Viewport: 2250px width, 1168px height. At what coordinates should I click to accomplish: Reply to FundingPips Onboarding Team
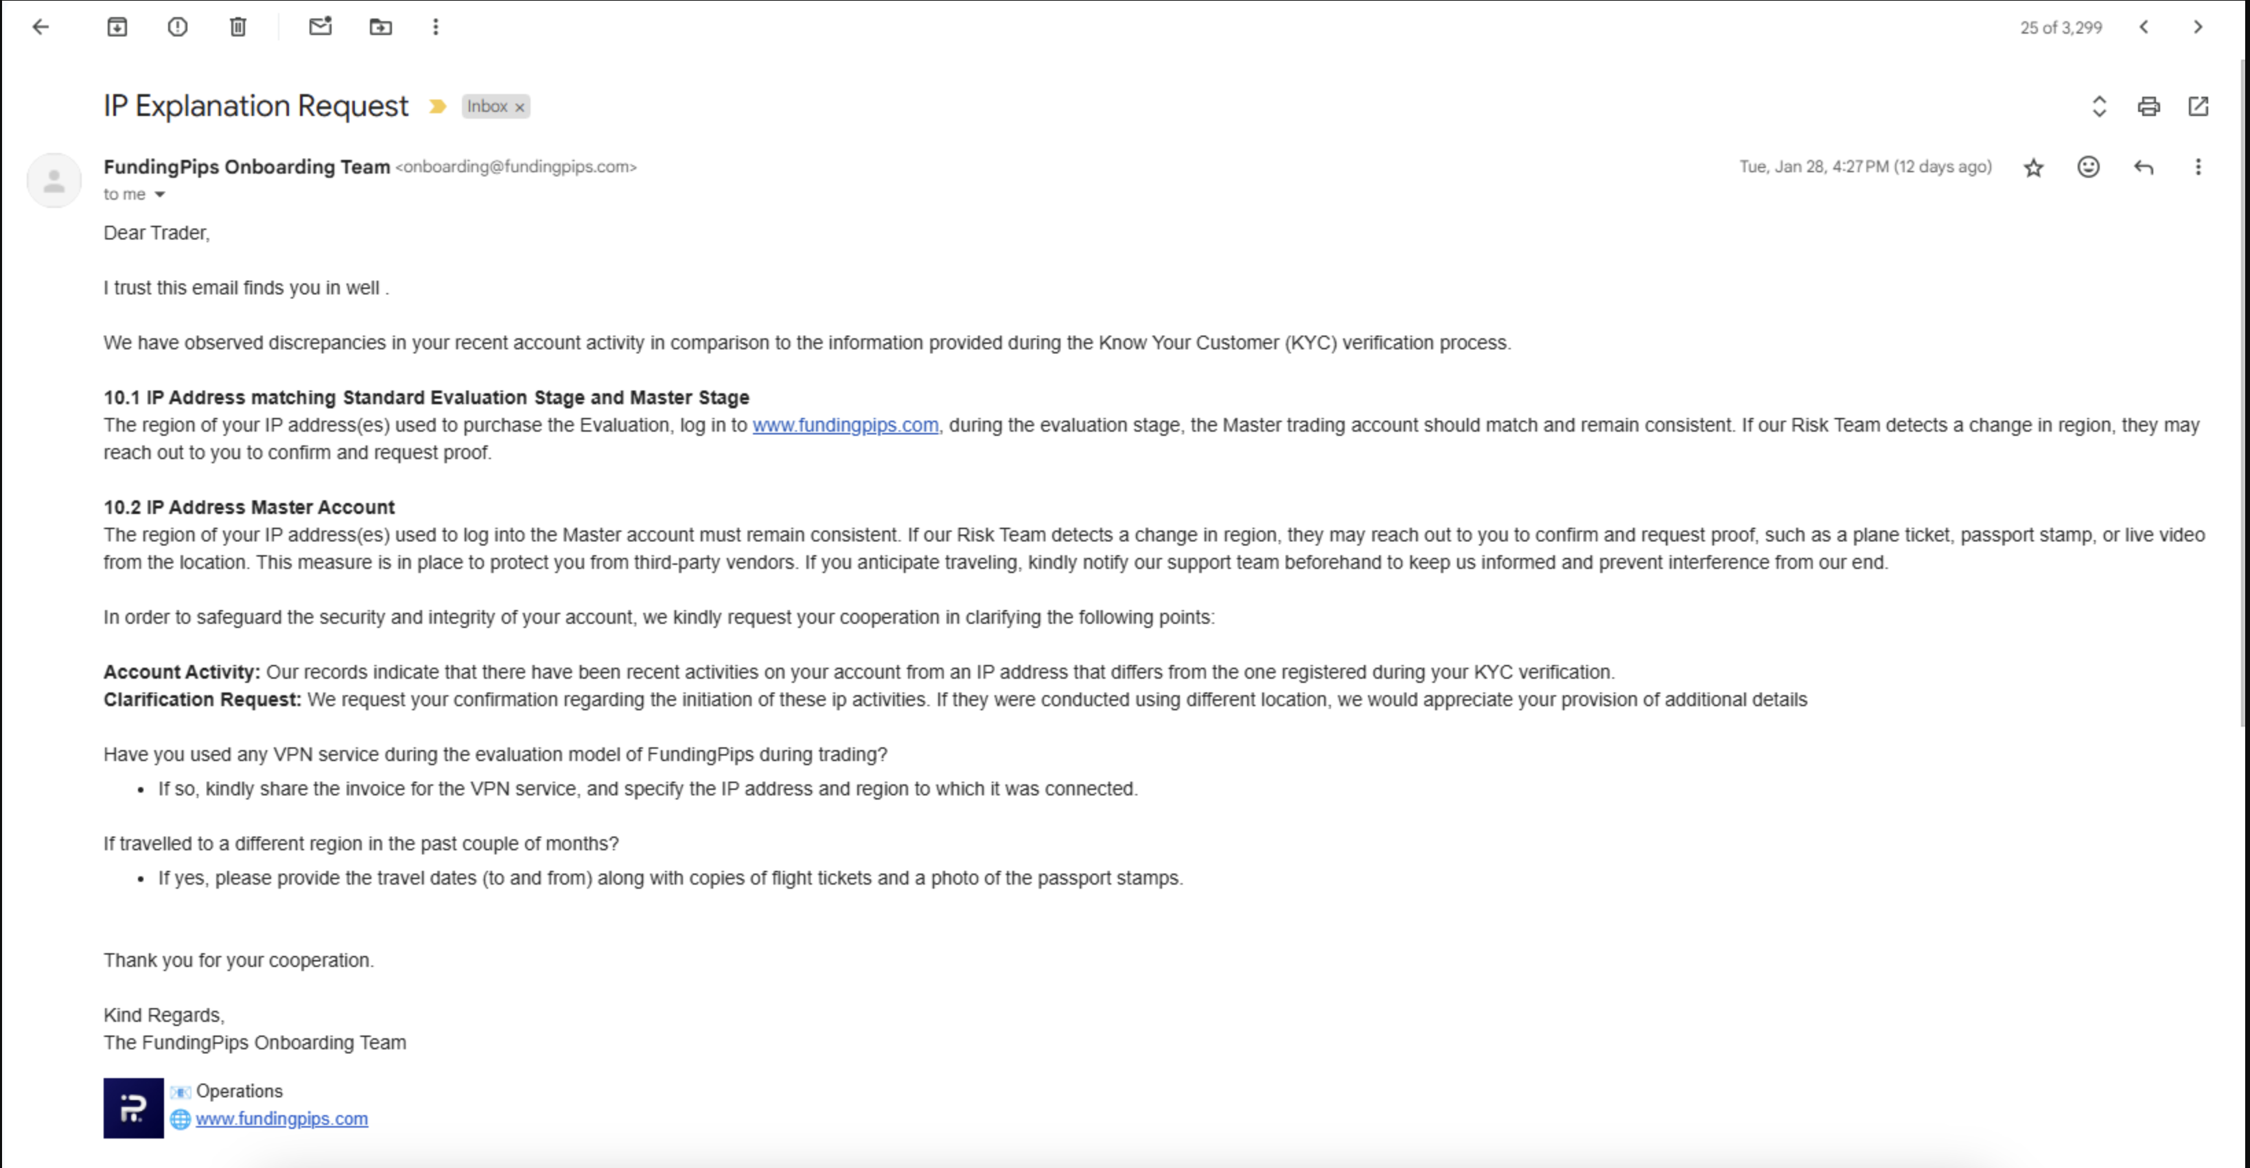tap(2144, 167)
